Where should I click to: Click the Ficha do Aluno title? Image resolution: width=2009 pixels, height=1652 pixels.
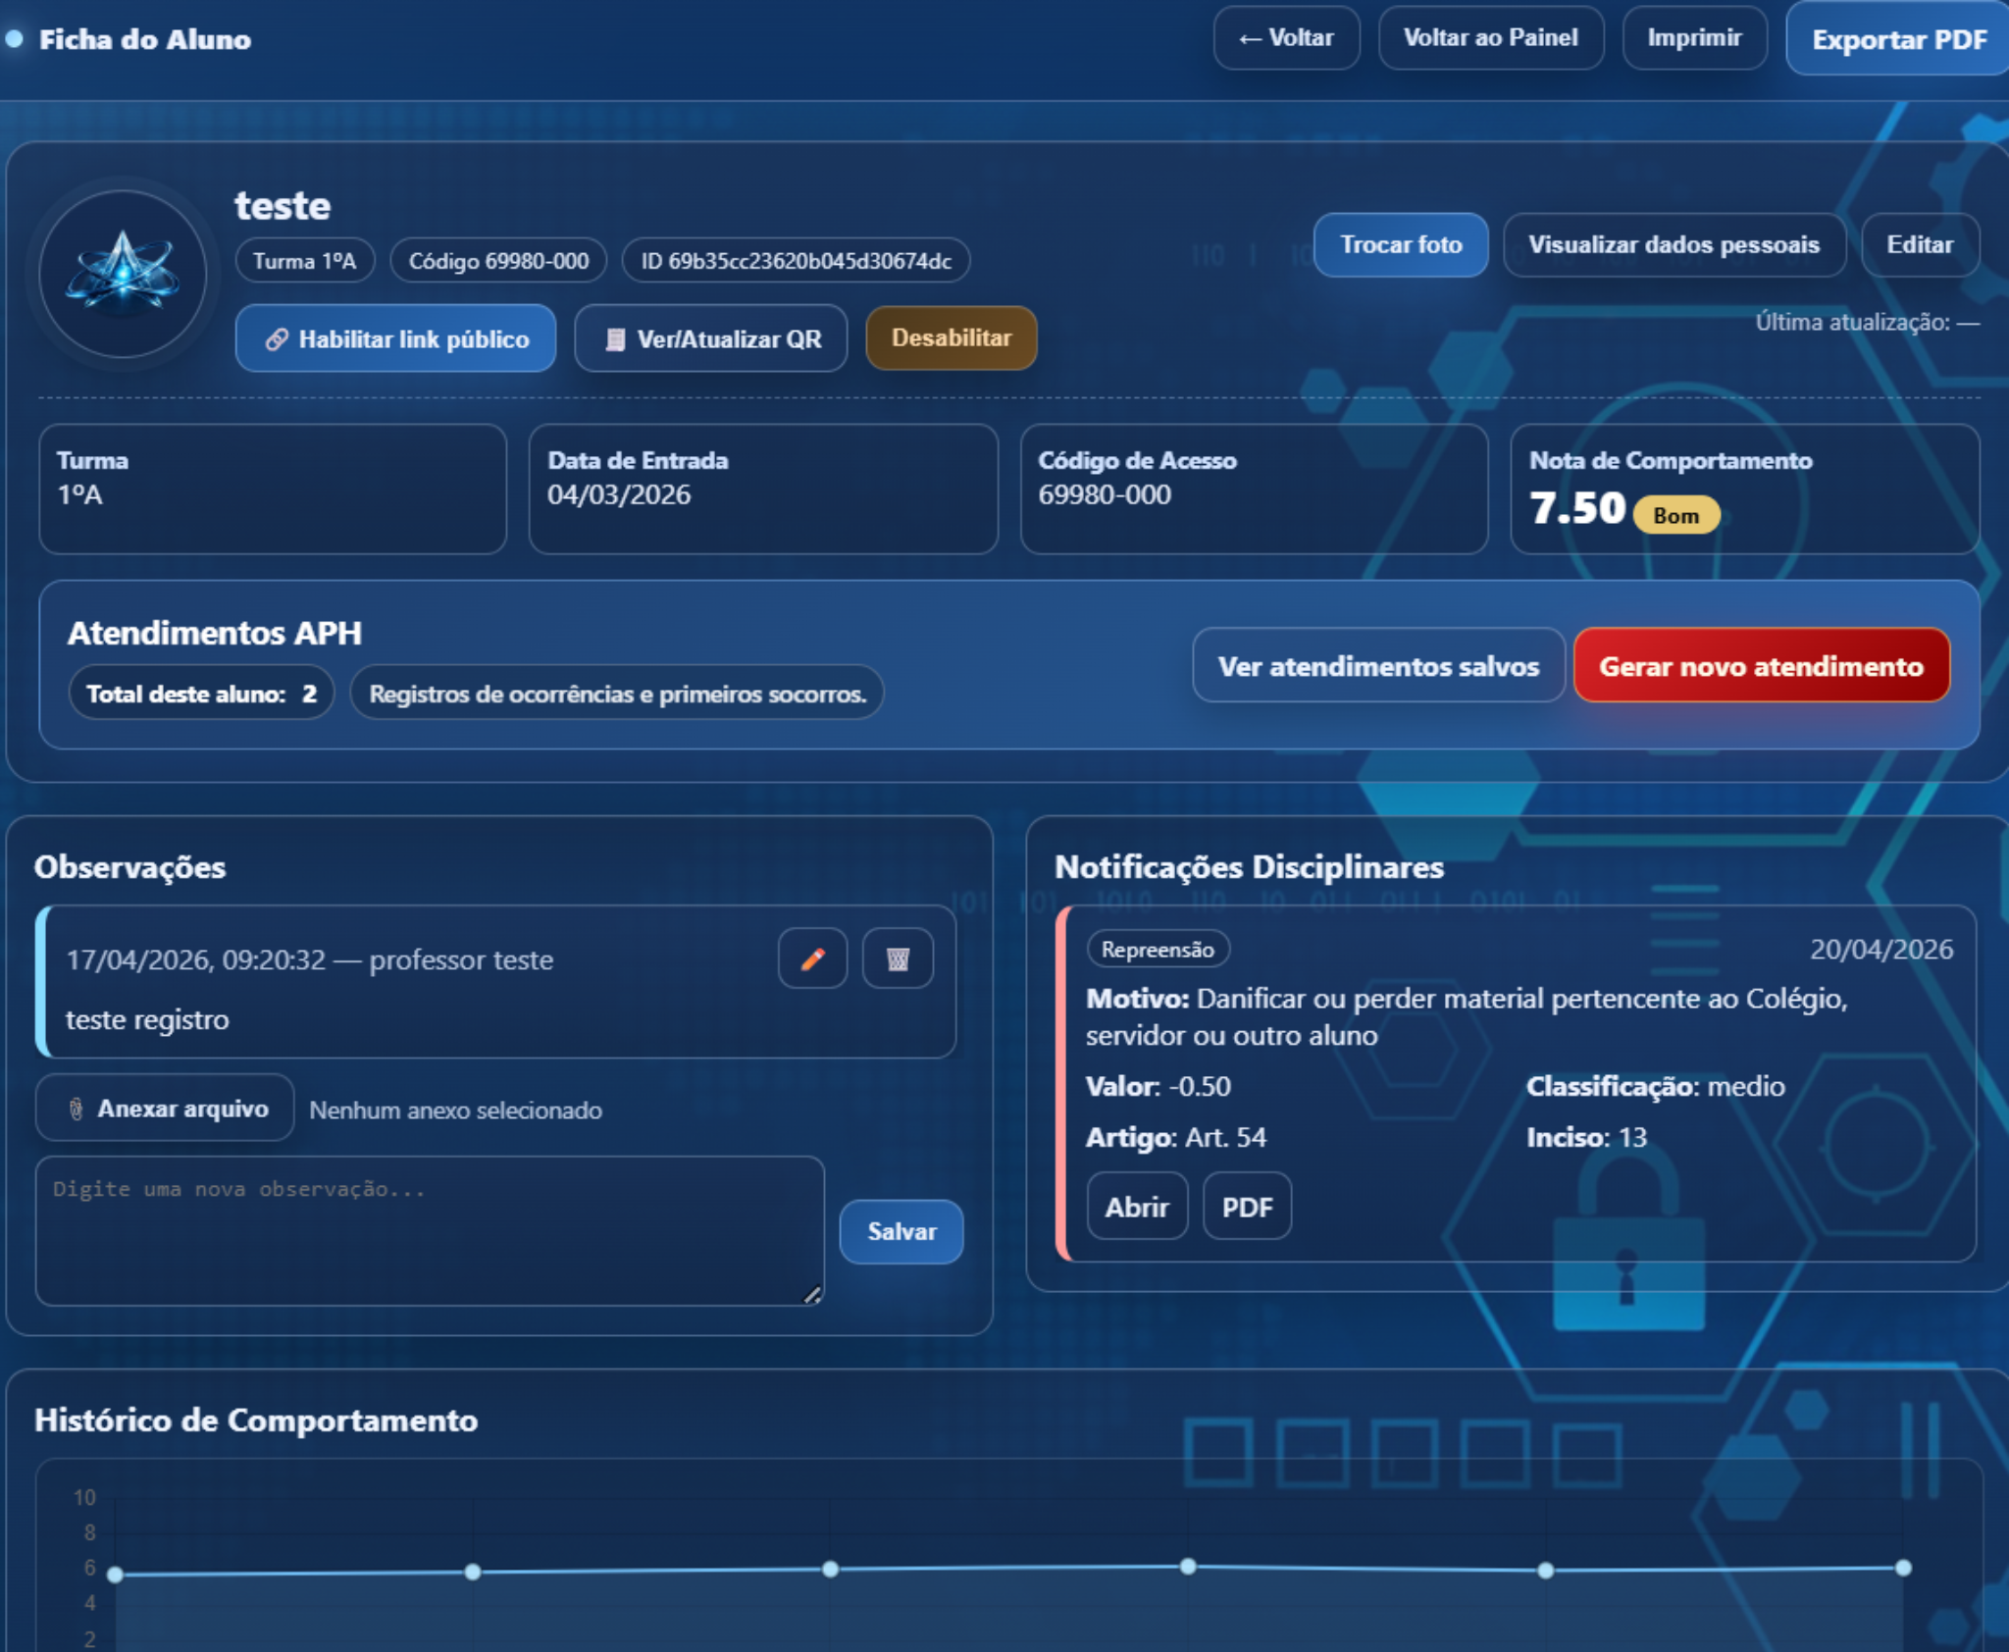pos(145,39)
